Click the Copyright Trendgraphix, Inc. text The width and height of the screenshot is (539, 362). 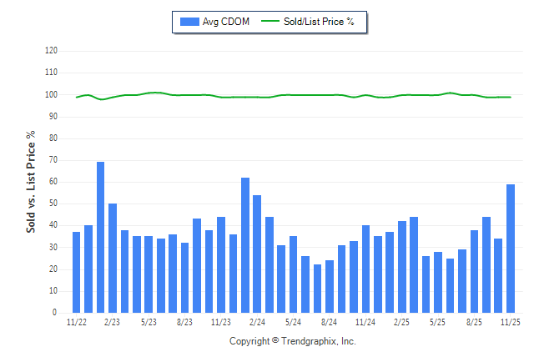(292, 341)
